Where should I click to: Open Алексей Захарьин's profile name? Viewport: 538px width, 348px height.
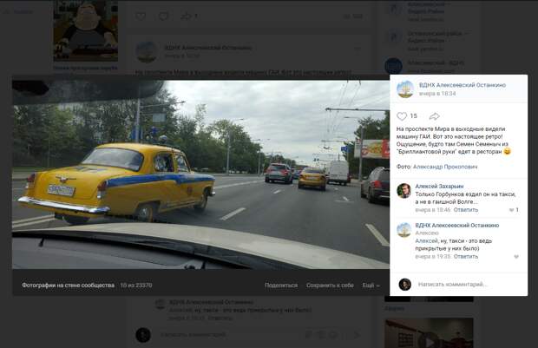(439, 186)
